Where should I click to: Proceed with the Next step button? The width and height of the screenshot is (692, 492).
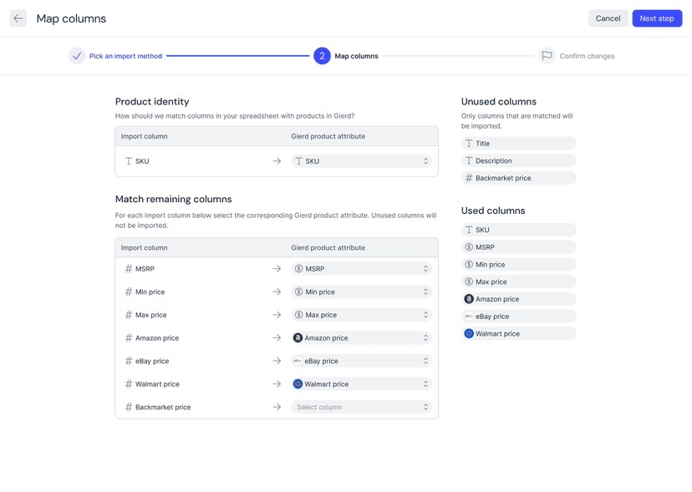(656, 18)
